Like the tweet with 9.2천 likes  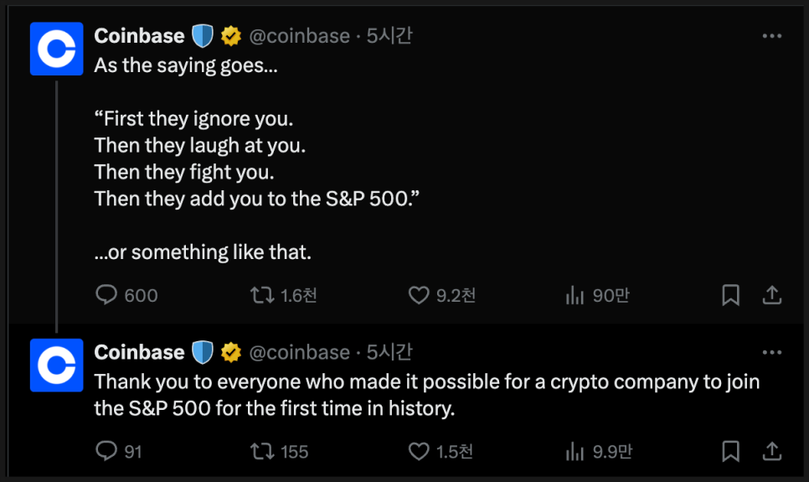441,295
